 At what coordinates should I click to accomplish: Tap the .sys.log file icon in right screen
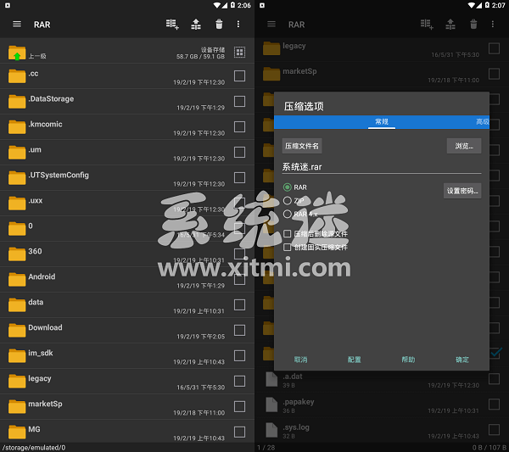click(x=271, y=430)
